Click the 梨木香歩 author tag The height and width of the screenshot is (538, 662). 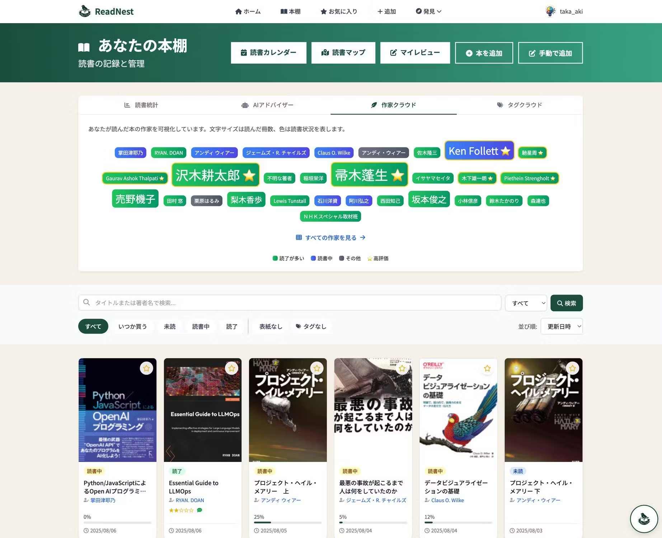pos(246,200)
